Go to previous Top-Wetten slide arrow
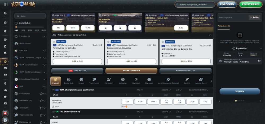Image resolution: width=265 pixels, height=124 pixels. [x=219, y=101]
